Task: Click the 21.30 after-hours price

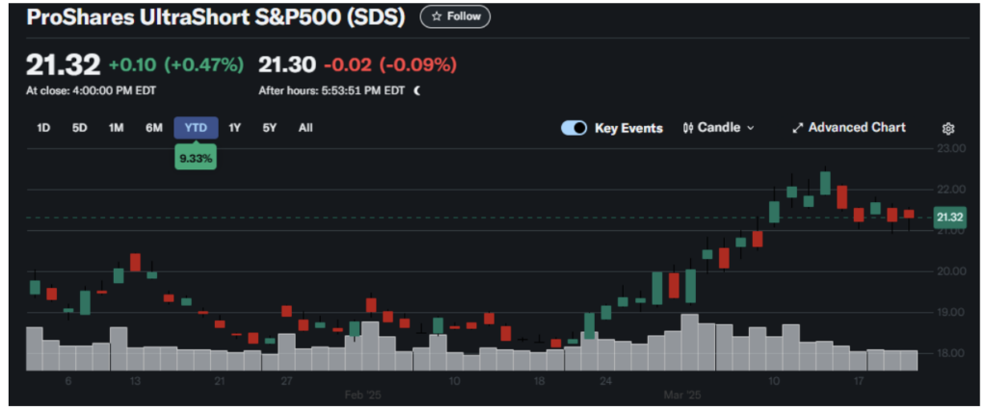Action: (287, 64)
